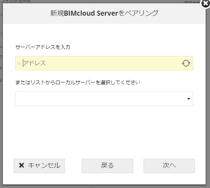Screen dimensions: 210x188
Task: Click the grey status dot in the address field
Action: (x=19, y=63)
